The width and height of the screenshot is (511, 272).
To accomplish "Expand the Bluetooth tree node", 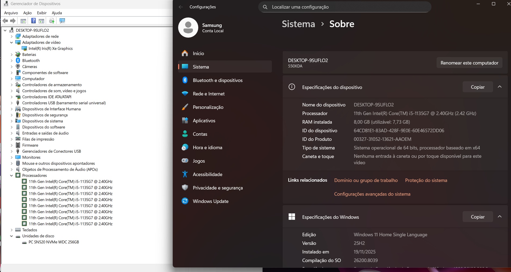I will point(12,60).
